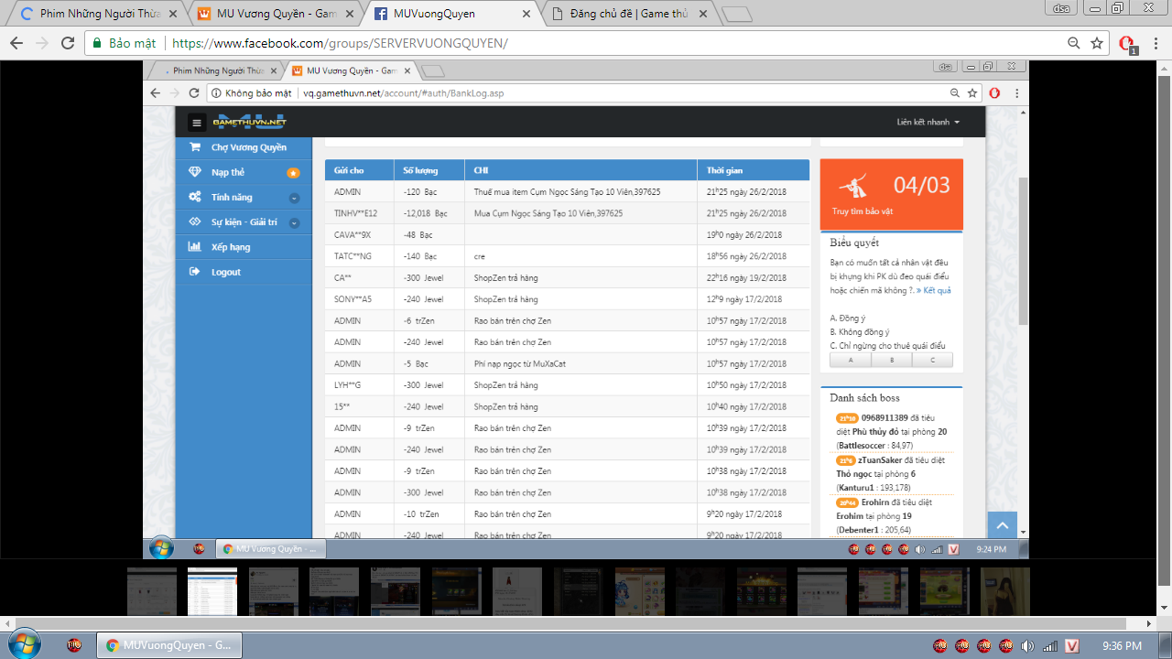Click the blue scroll-to-top arrow button
Image resolution: width=1172 pixels, height=659 pixels.
click(1002, 525)
